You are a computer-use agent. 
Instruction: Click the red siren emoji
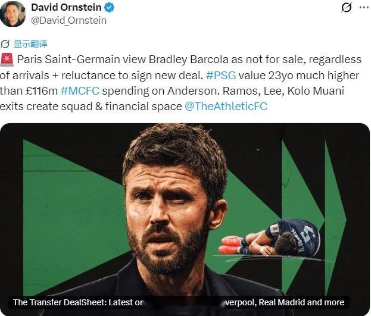7,60
